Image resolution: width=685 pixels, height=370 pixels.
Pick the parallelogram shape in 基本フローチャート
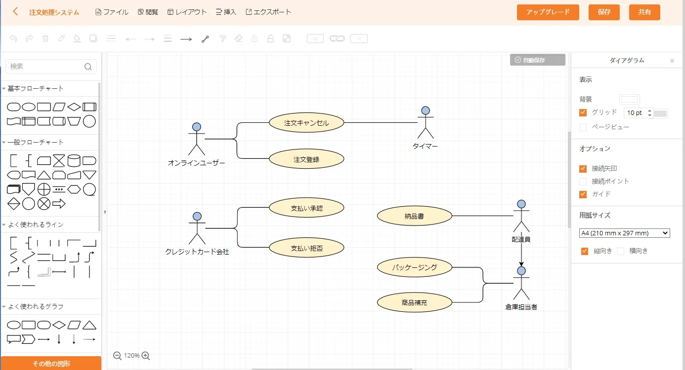pyautogui.click(x=59, y=107)
